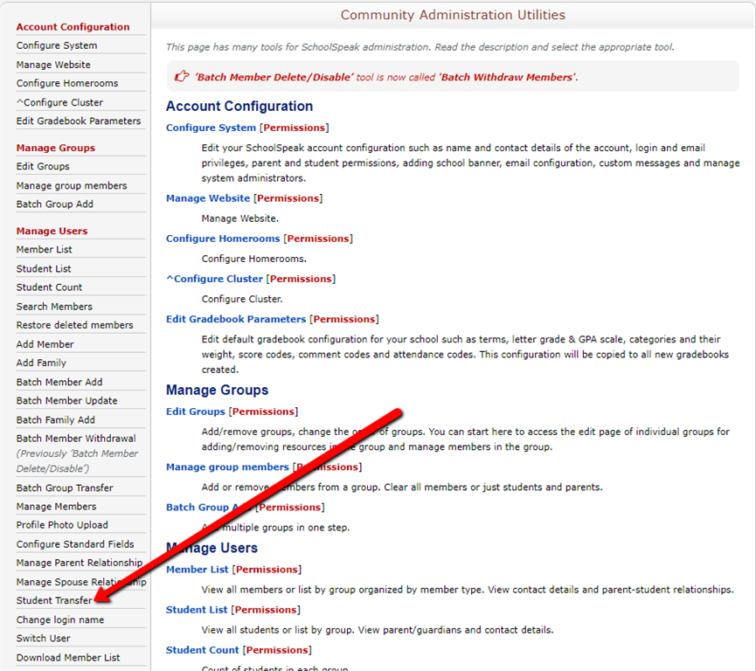Open Batch Member Update in the sidebar
756x671 pixels.
[x=66, y=400]
